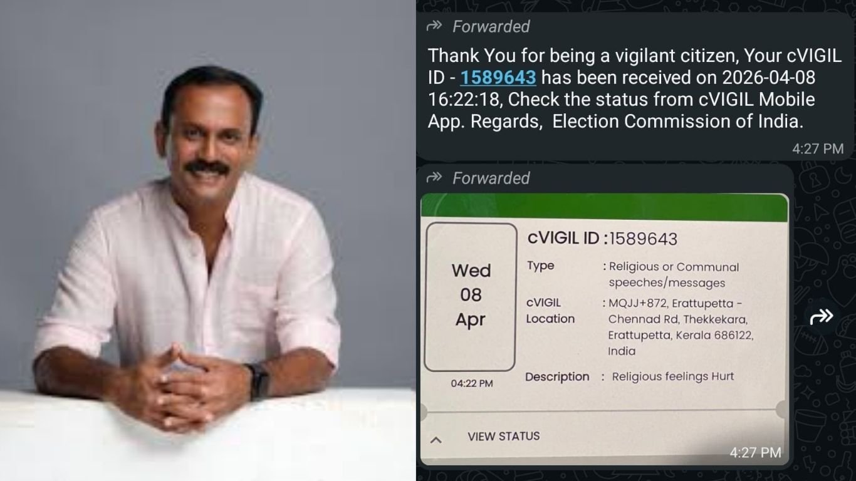Select the cVIGIL ID heading in card
This screenshot has width=856, height=481.
[x=602, y=239]
